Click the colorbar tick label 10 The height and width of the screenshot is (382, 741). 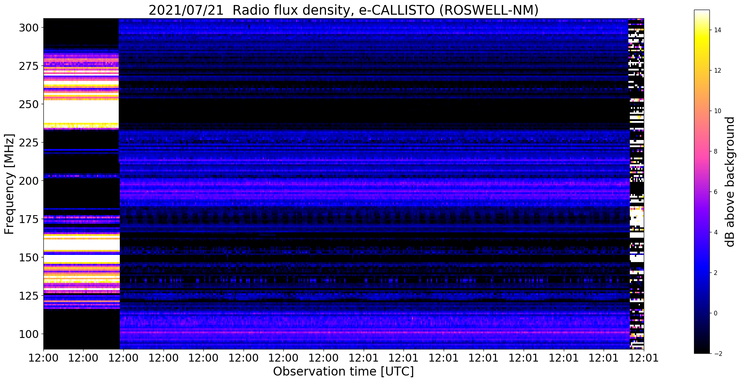pyautogui.click(x=718, y=111)
